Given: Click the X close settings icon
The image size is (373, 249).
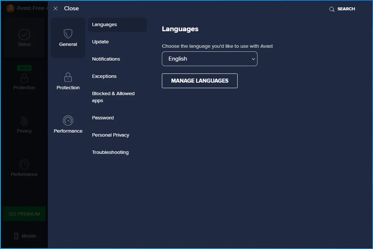Looking at the screenshot, I should tap(56, 8).
